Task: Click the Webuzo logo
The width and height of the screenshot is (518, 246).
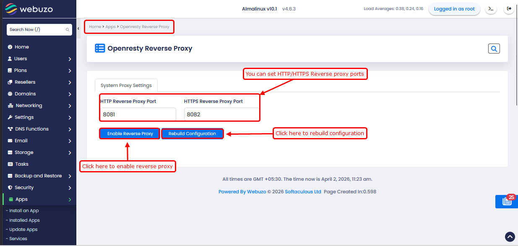Action: pyautogui.click(x=29, y=9)
